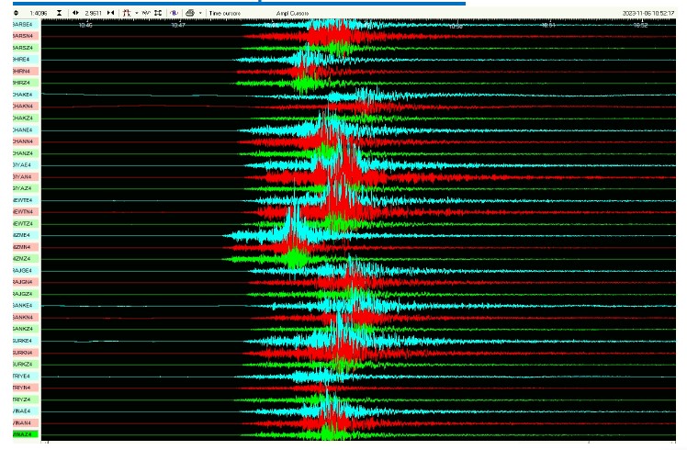Viewport: 687px width, 450px height.
Task: Click the fit-to-window zoom icon
Action: click(157, 13)
